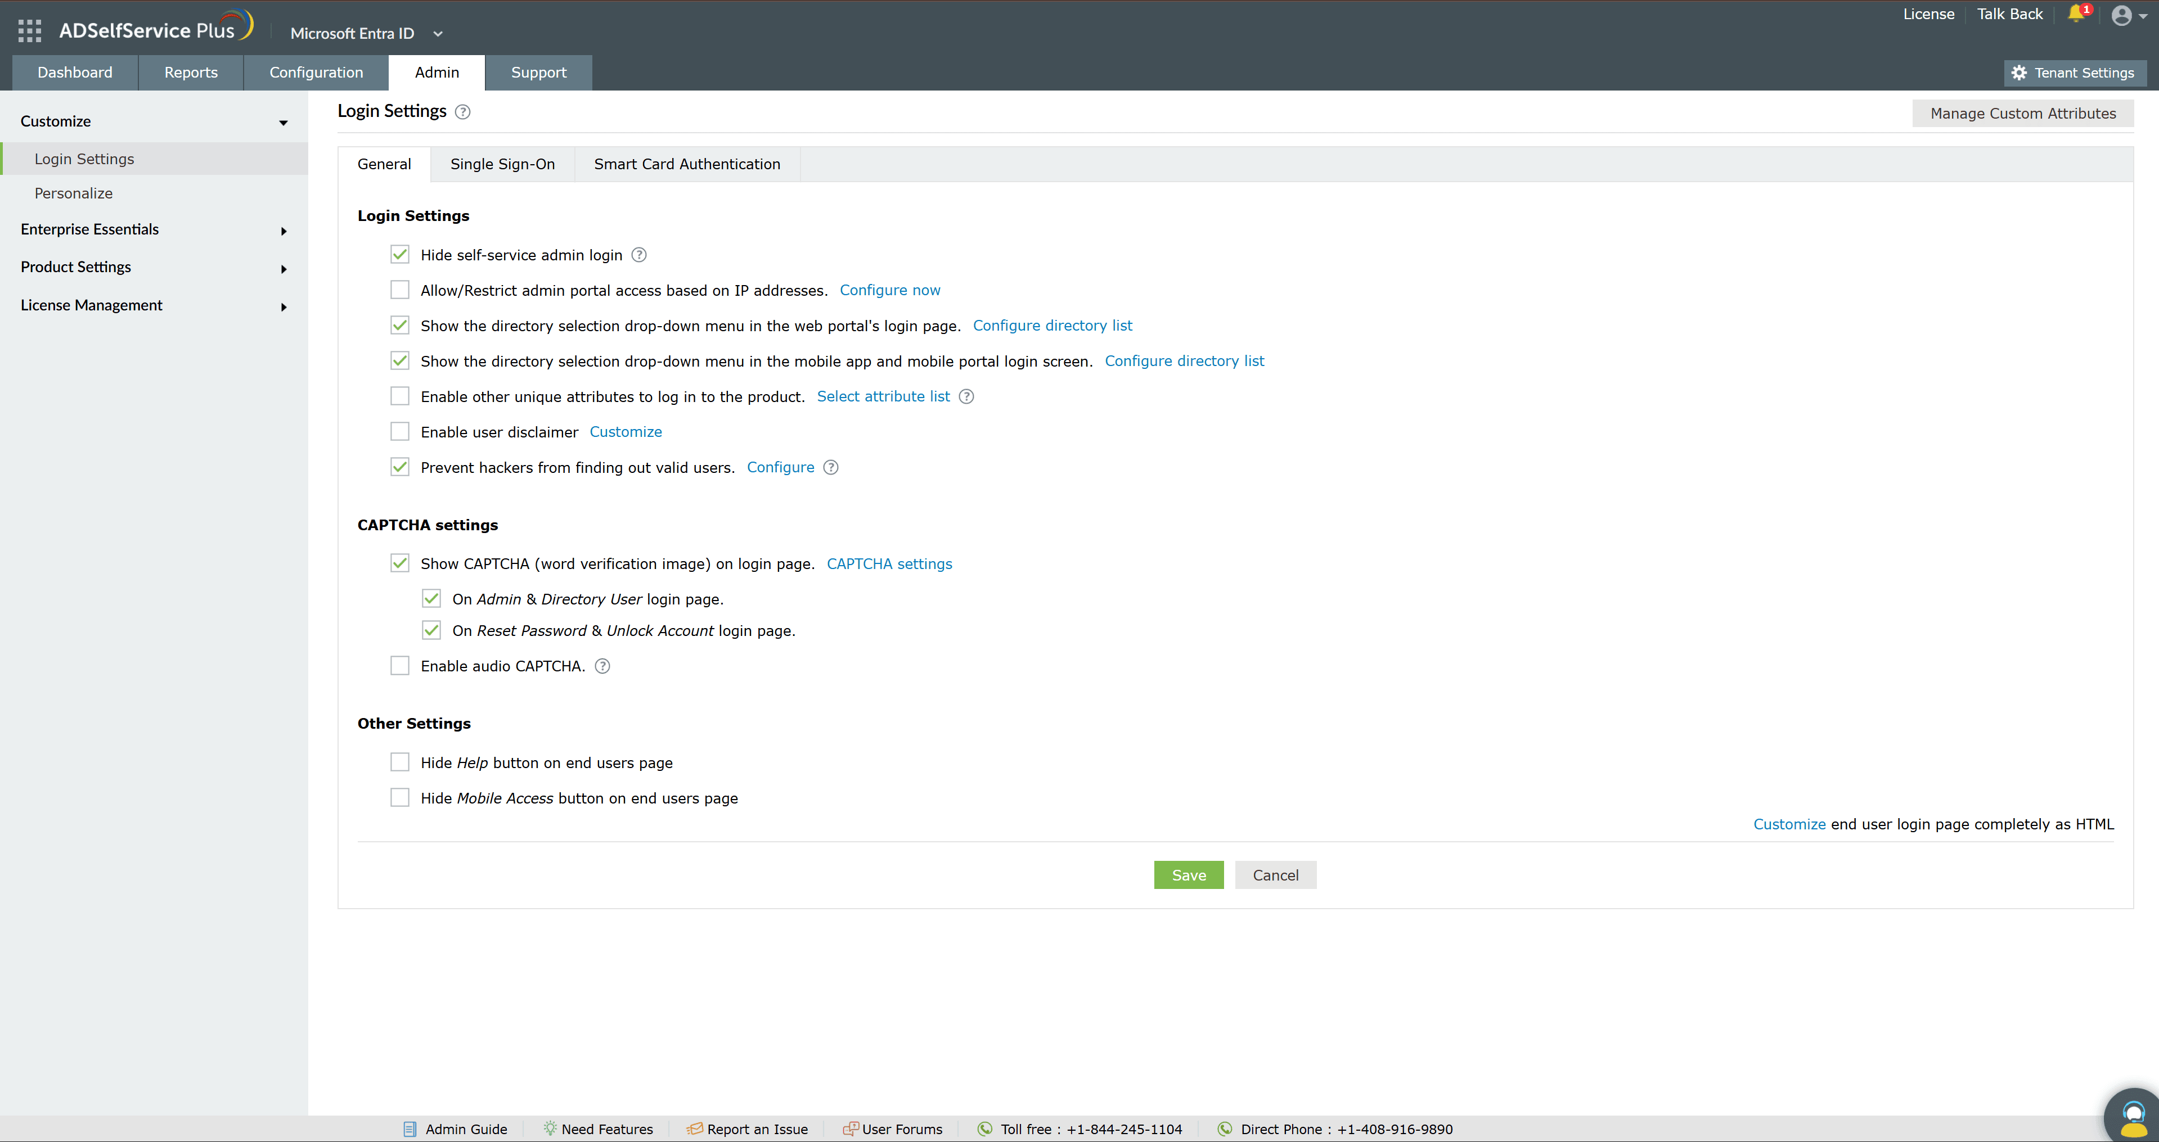Uncheck CAPTCHA on Reset Password & Unlock Account page
Screen dimensions: 2159x1142
coord(431,630)
